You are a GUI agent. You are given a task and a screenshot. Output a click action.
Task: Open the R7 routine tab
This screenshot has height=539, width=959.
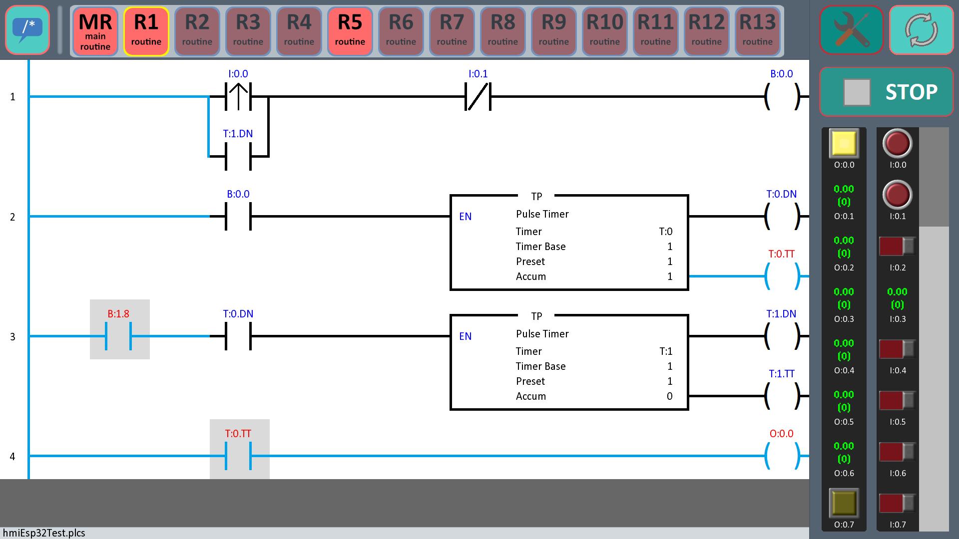452,31
